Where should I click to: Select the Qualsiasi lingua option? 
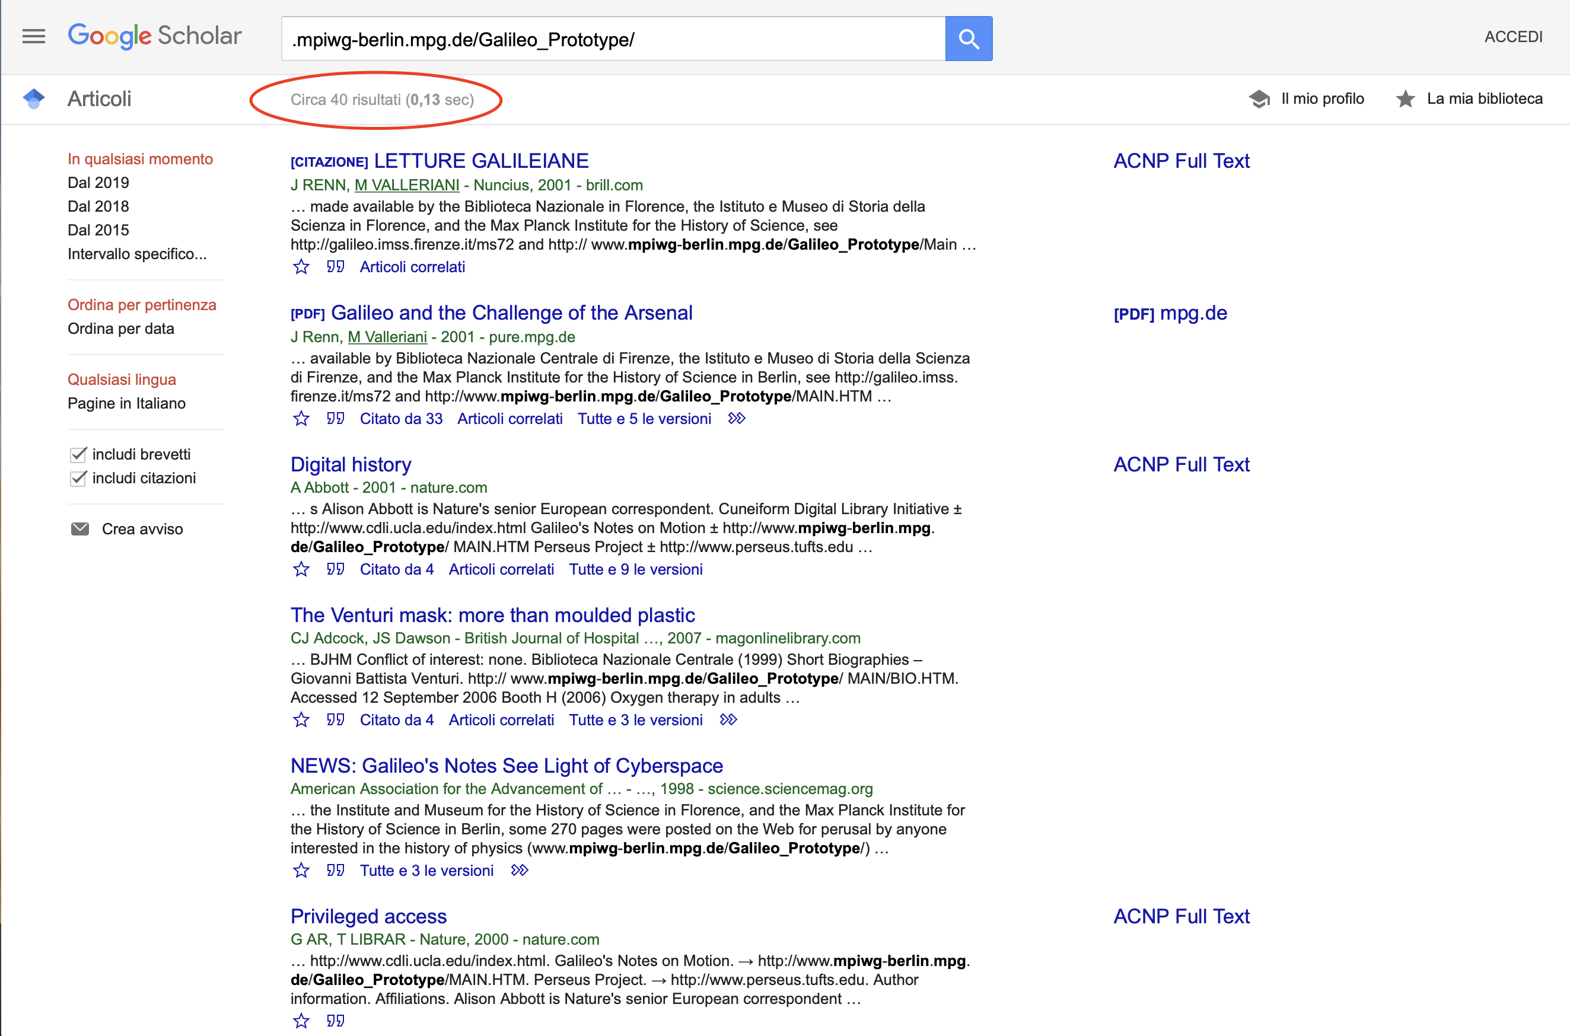pyautogui.click(x=122, y=380)
